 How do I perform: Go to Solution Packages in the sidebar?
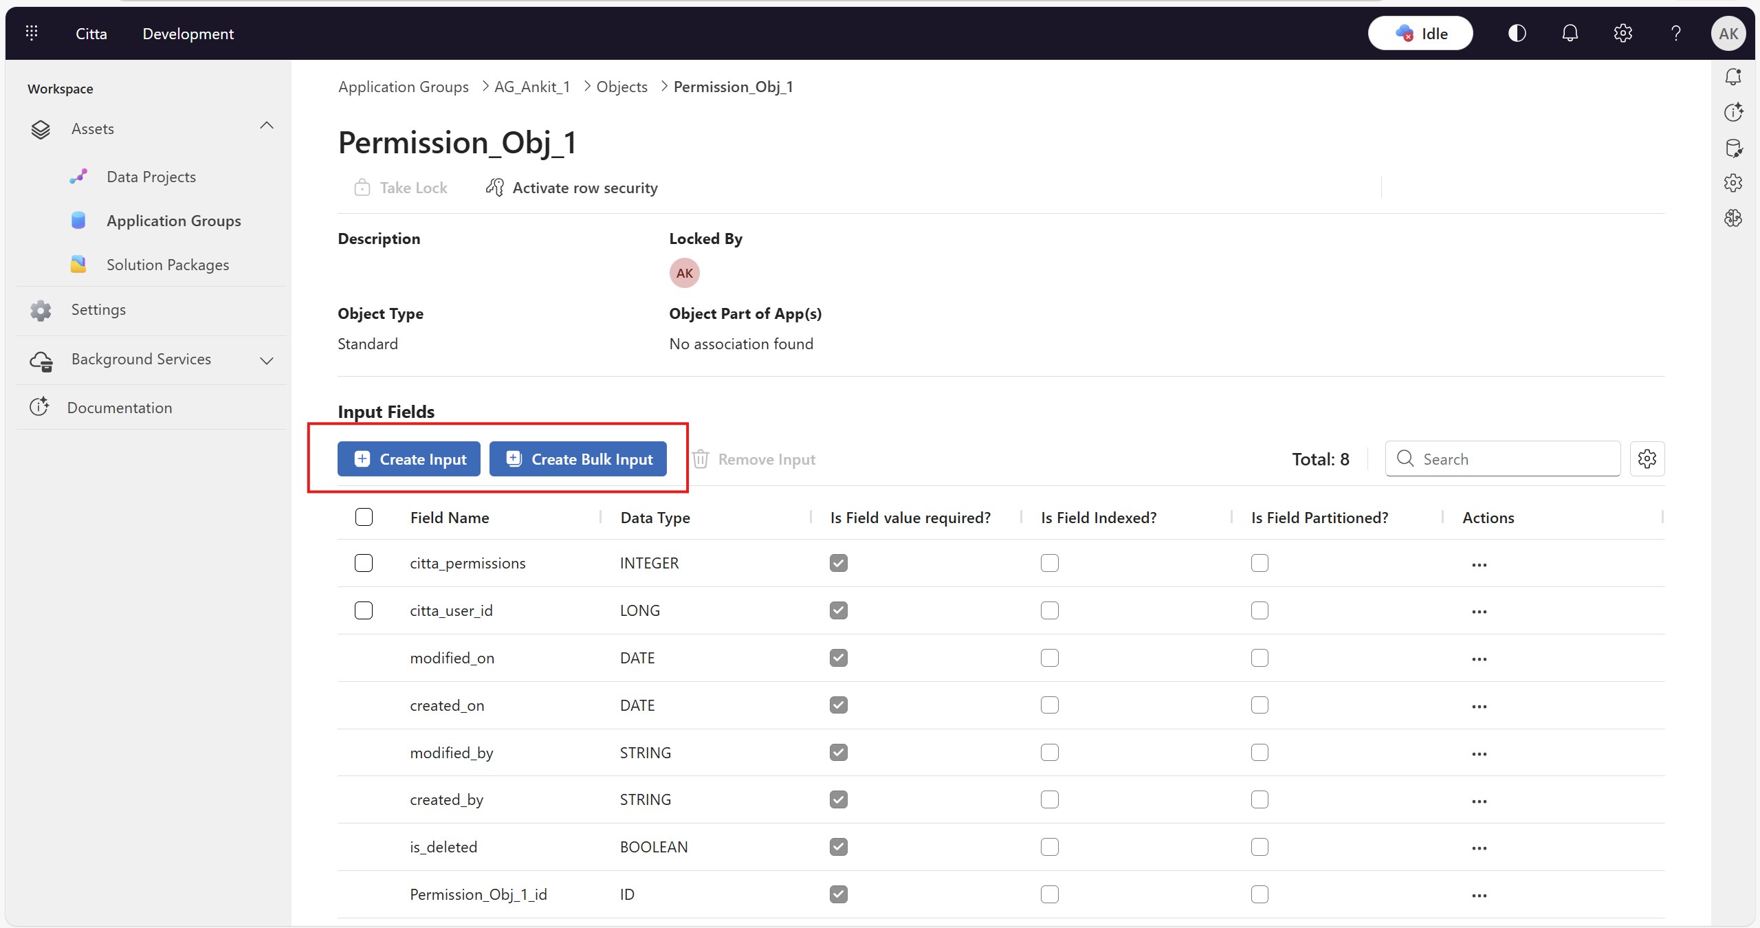[167, 265]
